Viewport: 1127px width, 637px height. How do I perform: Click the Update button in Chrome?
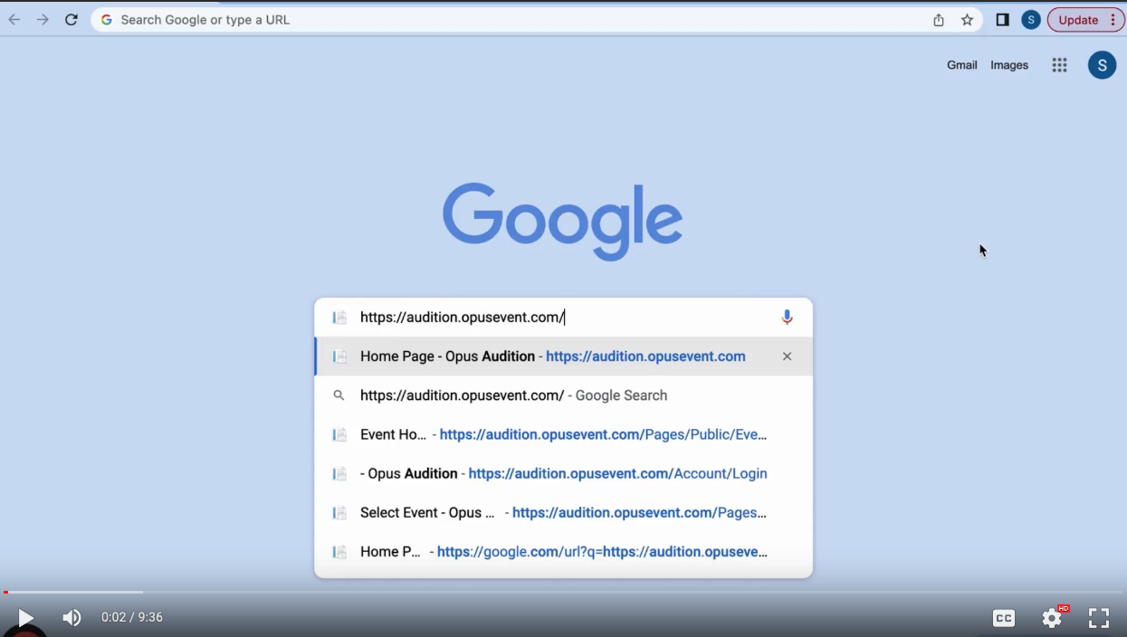(x=1086, y=20)
